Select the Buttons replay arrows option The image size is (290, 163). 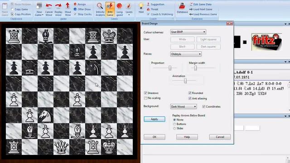pos(174,124)
